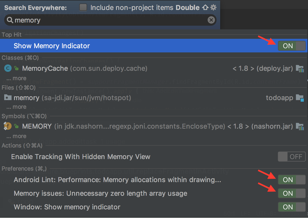308x218 pixels.
Task: Click the magnifier icon in the search box
Action: [10, 20]
